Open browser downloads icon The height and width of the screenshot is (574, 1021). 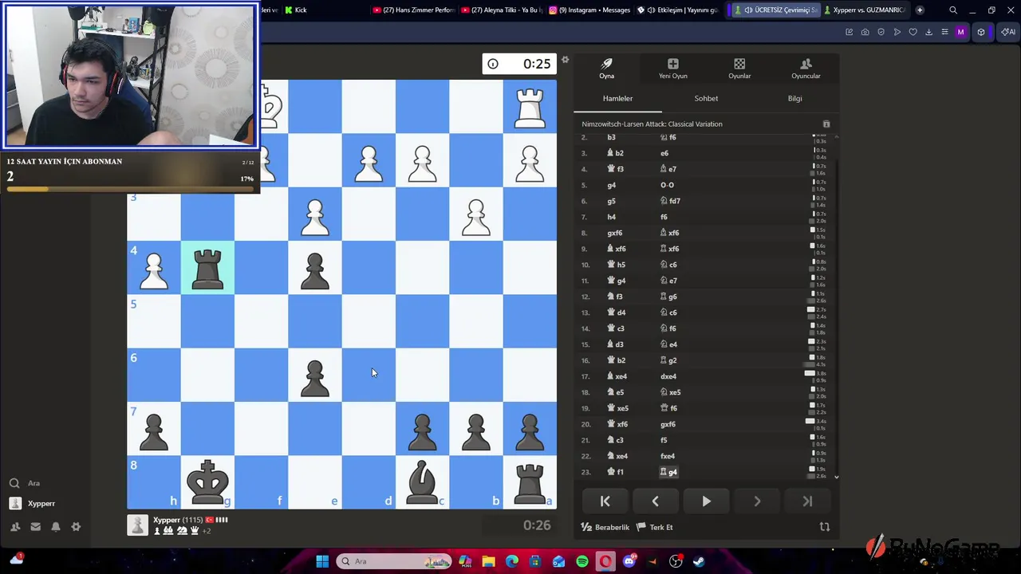928,32
